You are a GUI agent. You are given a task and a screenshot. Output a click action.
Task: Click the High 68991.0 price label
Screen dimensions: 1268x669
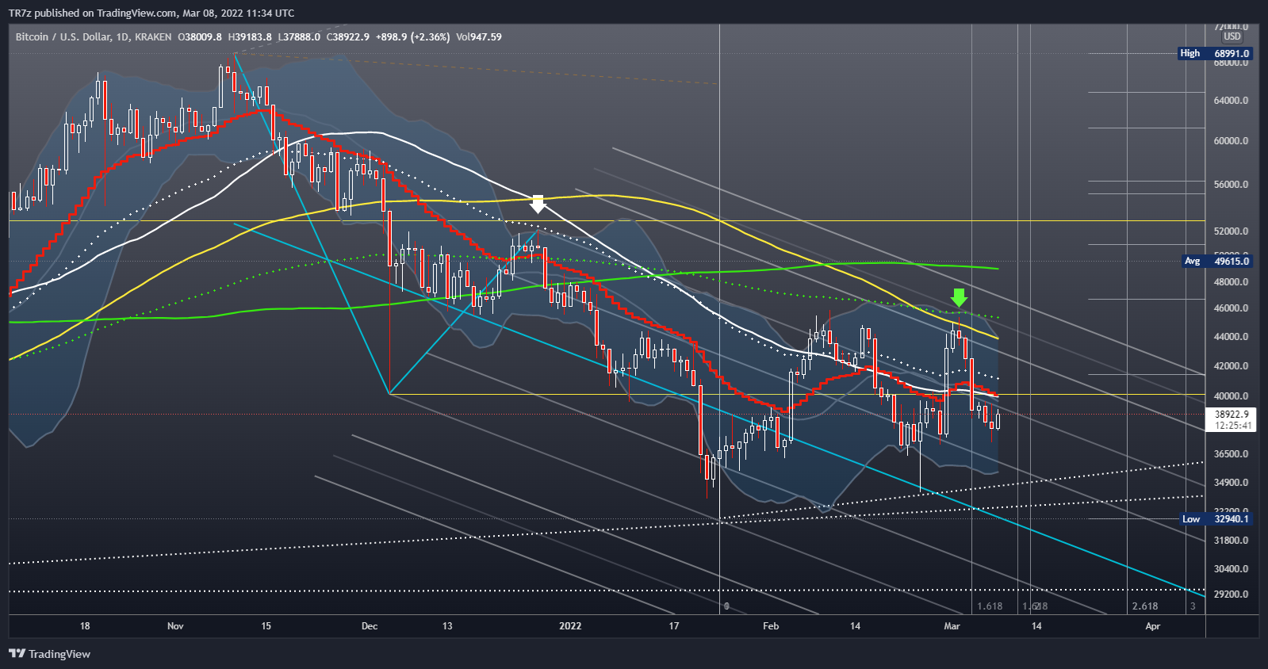[1215, 53]
